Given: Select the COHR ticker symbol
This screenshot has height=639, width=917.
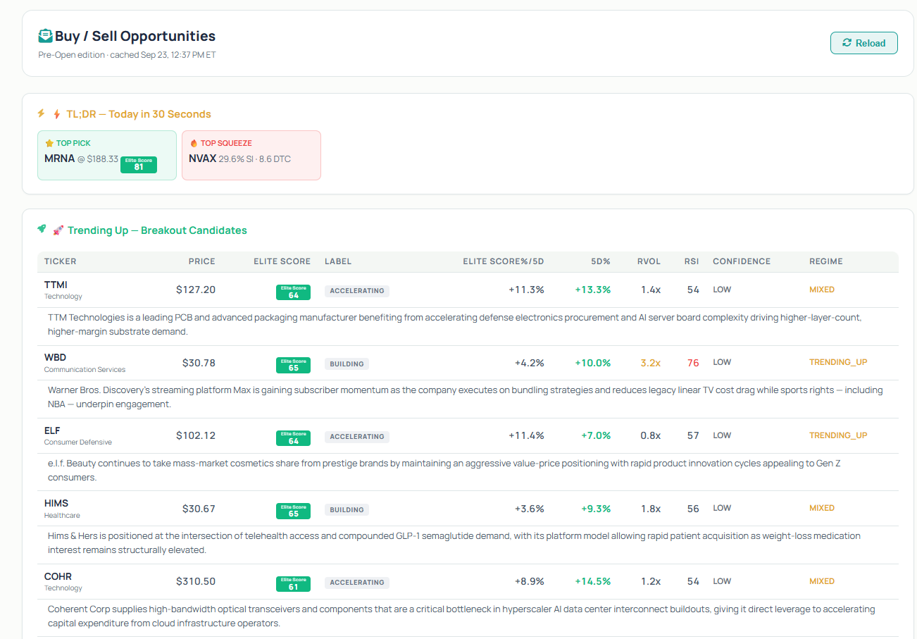Looking at the screenshot, I should pyautogui.click(x=58, y=576).
